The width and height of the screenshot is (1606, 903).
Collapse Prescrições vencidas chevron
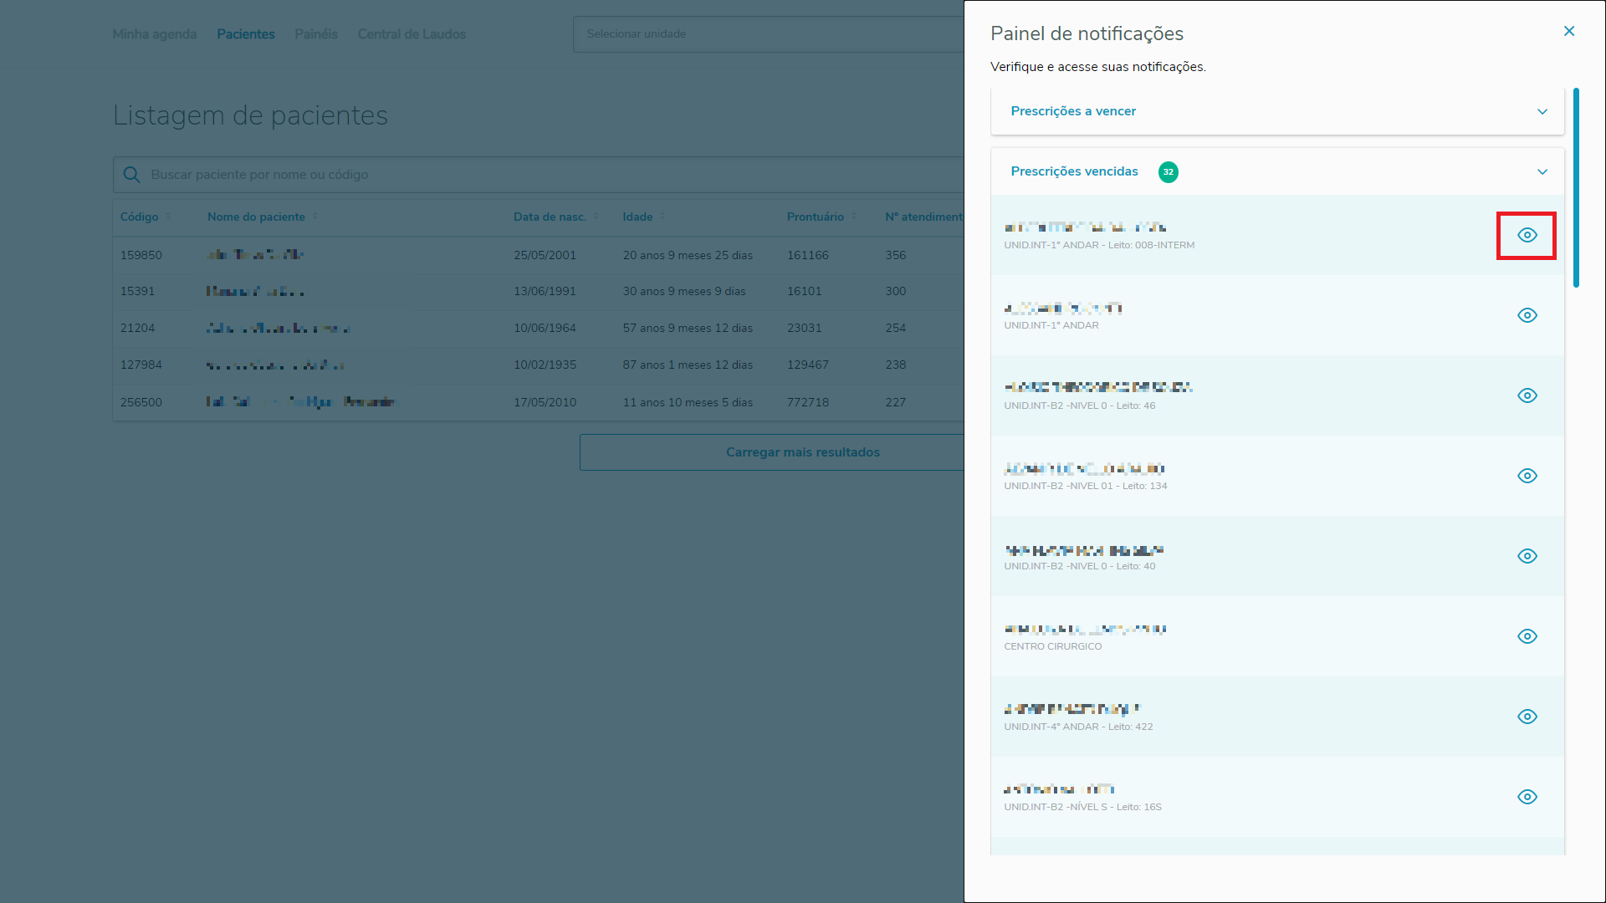click(x=1542, y=171)
